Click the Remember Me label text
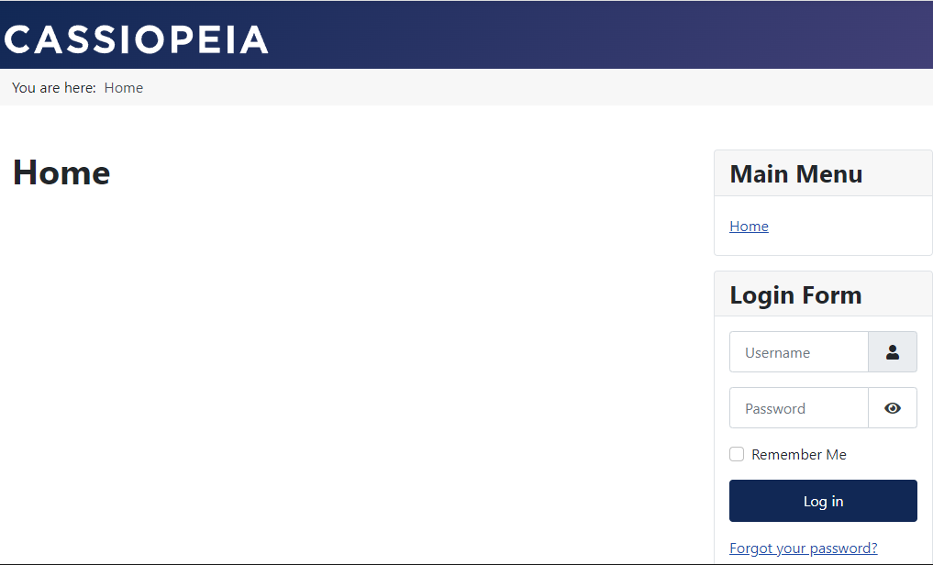 (798, 455)
